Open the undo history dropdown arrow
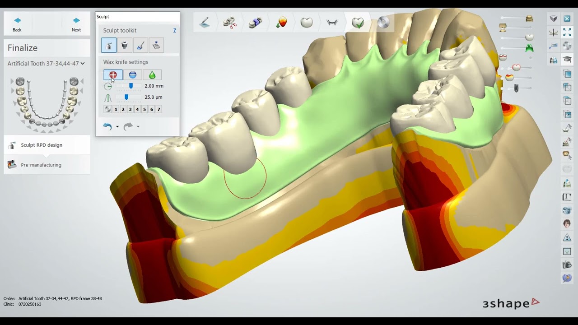578x325 pixels. point(117,127)
